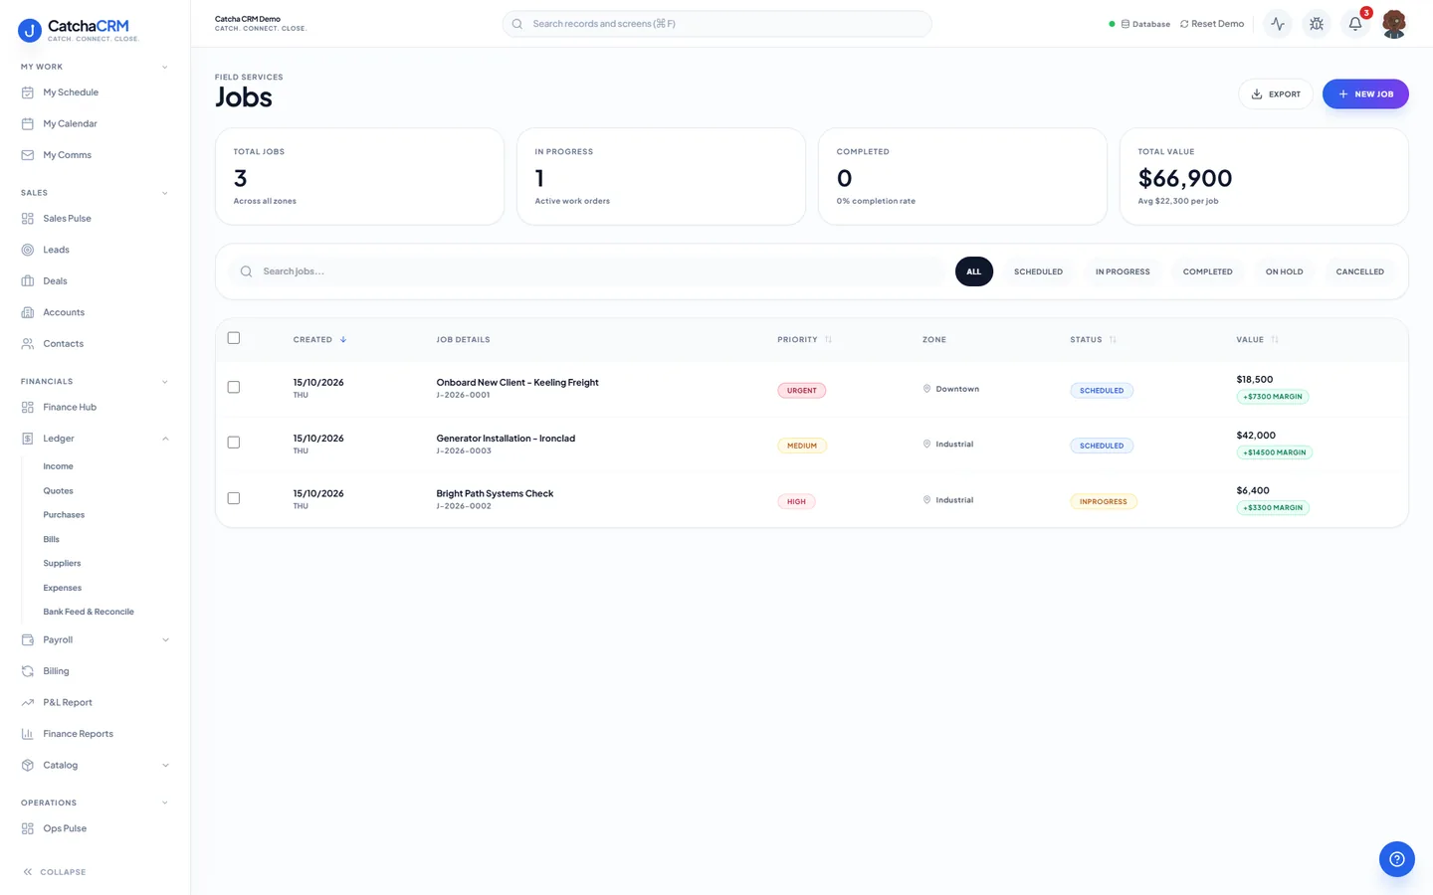The image size is (1433, 895).
Task: Check the Onboard New Client job row
Action: pyautogui.click(x=234, y=387)
